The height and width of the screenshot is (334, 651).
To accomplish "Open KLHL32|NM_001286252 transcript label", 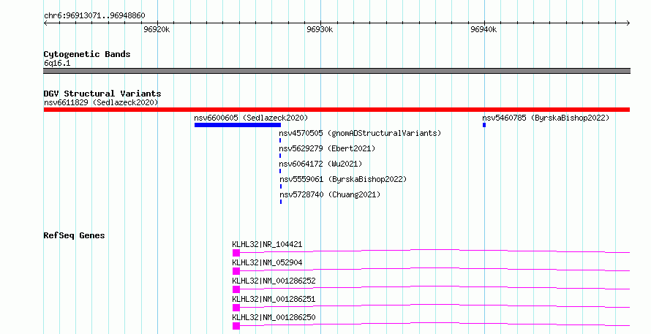I will click(x=274, y=281).
